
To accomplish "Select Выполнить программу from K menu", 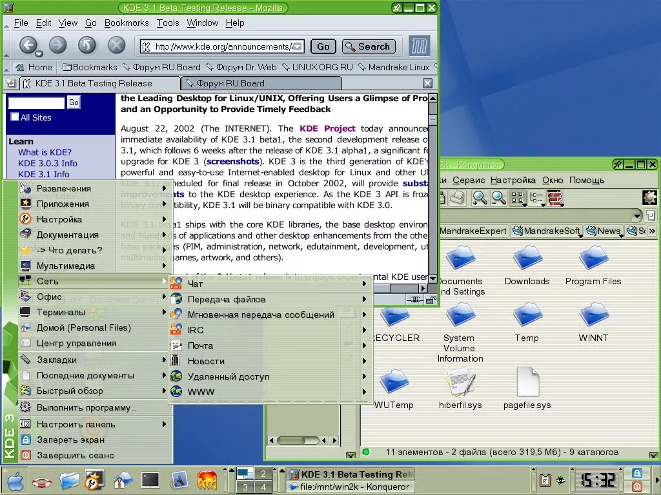I will [x=95, y=407].
